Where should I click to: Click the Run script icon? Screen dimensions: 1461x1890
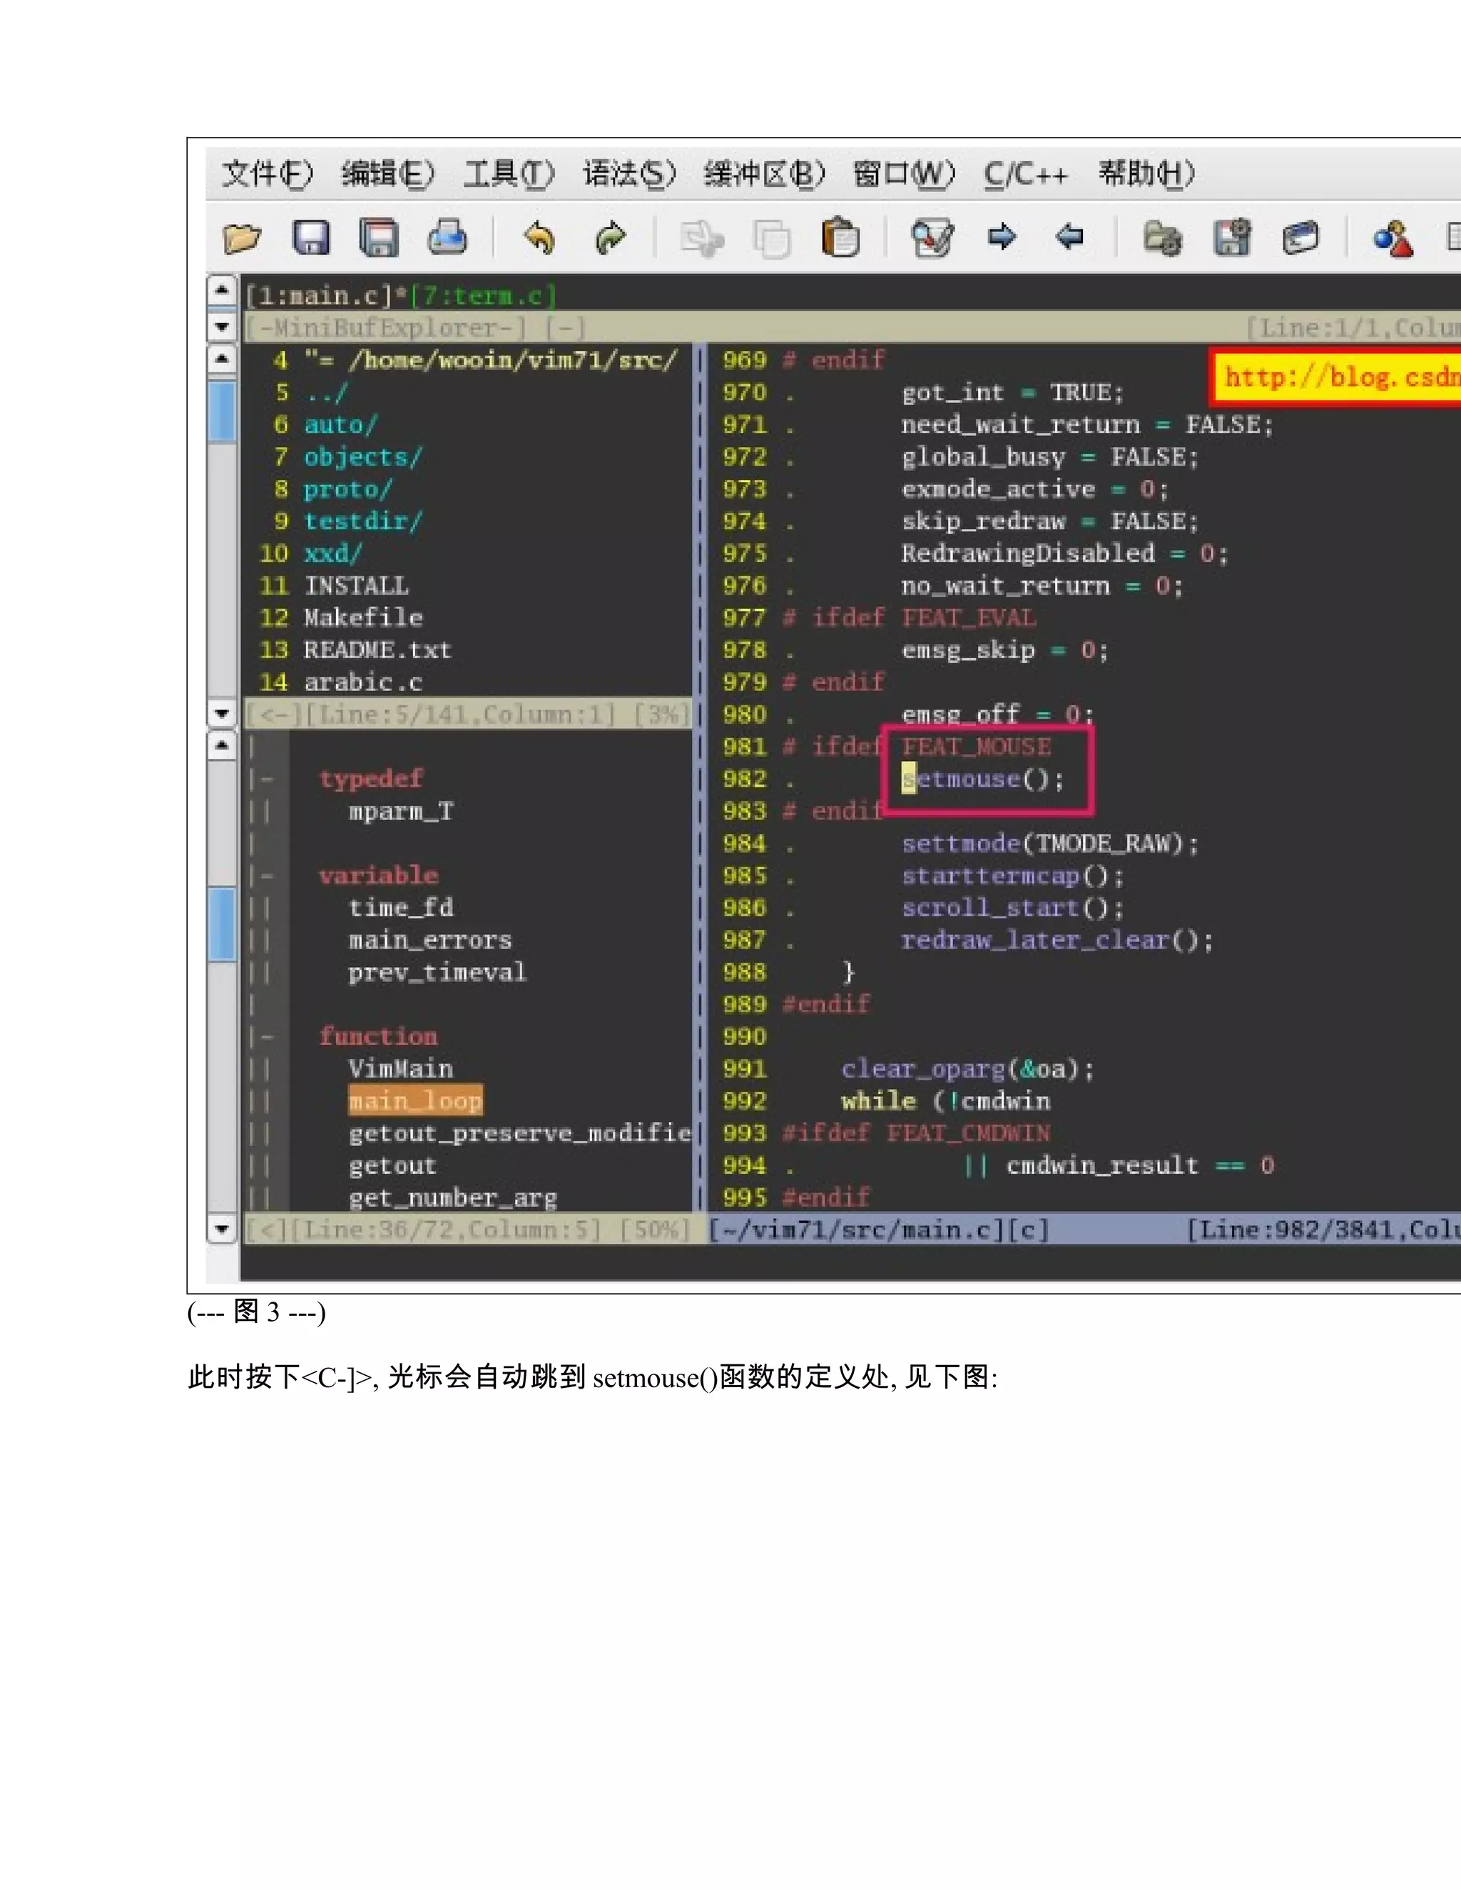[x=1300, y=237]
